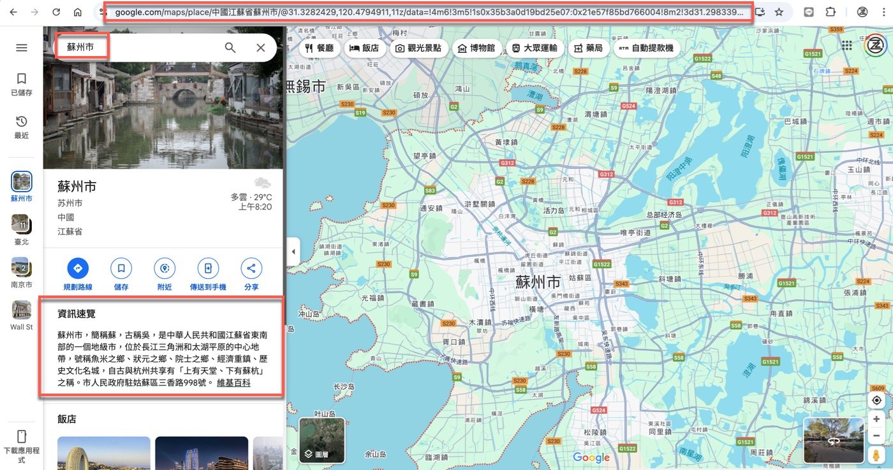Select the 飯店 hotels filter chip
The width and height of the screenshot is (893, 470).
365,48
